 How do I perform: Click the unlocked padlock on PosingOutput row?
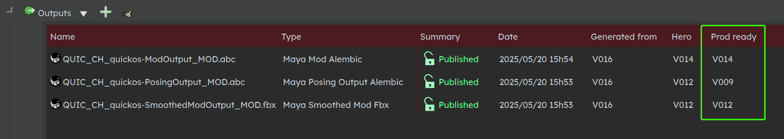429,81
